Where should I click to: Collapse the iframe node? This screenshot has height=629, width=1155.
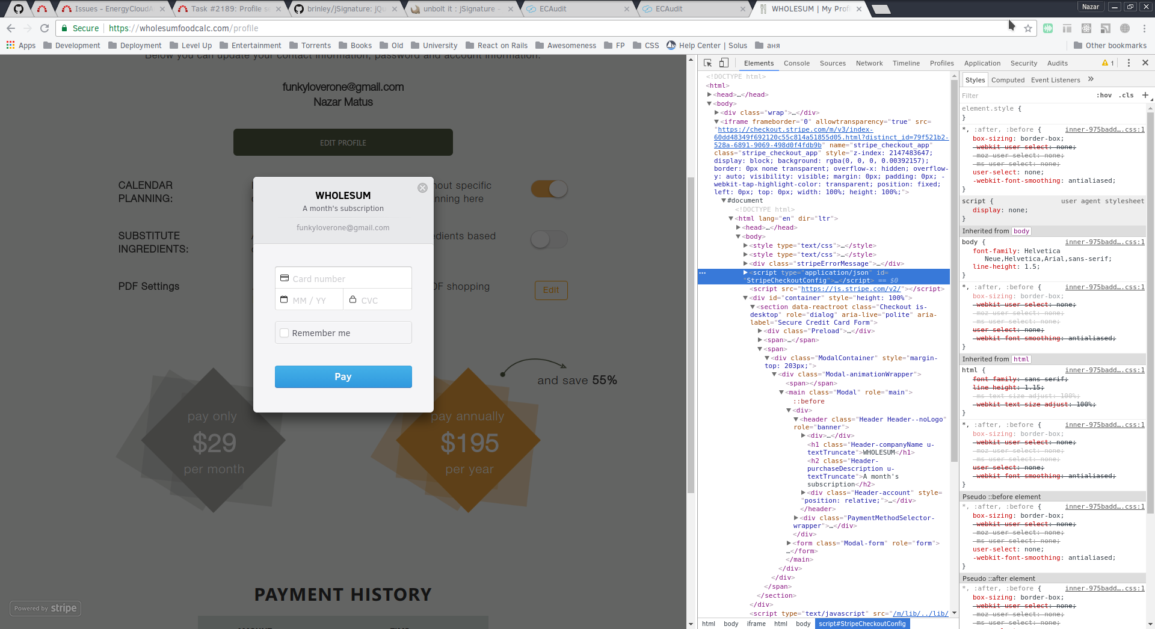(716, 121)
